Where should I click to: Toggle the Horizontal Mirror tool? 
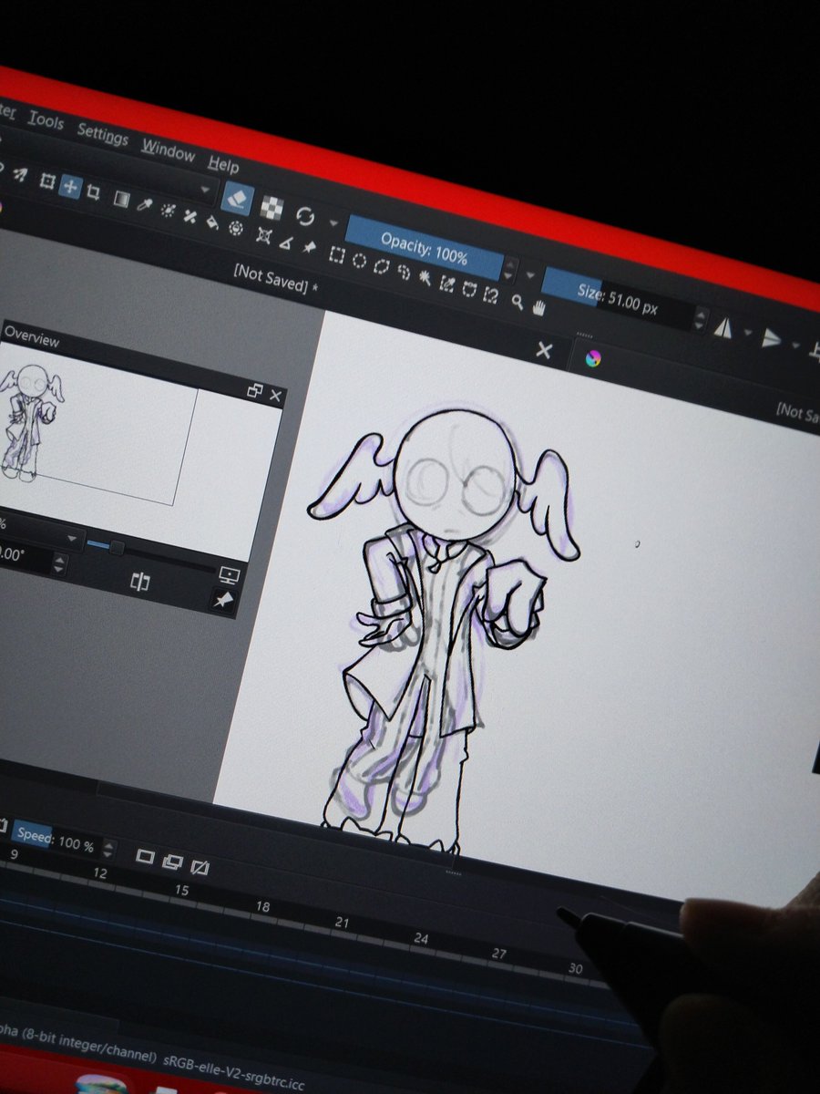click(723, 328)
